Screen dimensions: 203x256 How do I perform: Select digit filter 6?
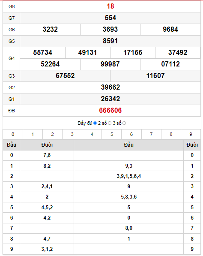tap(131, 134)
